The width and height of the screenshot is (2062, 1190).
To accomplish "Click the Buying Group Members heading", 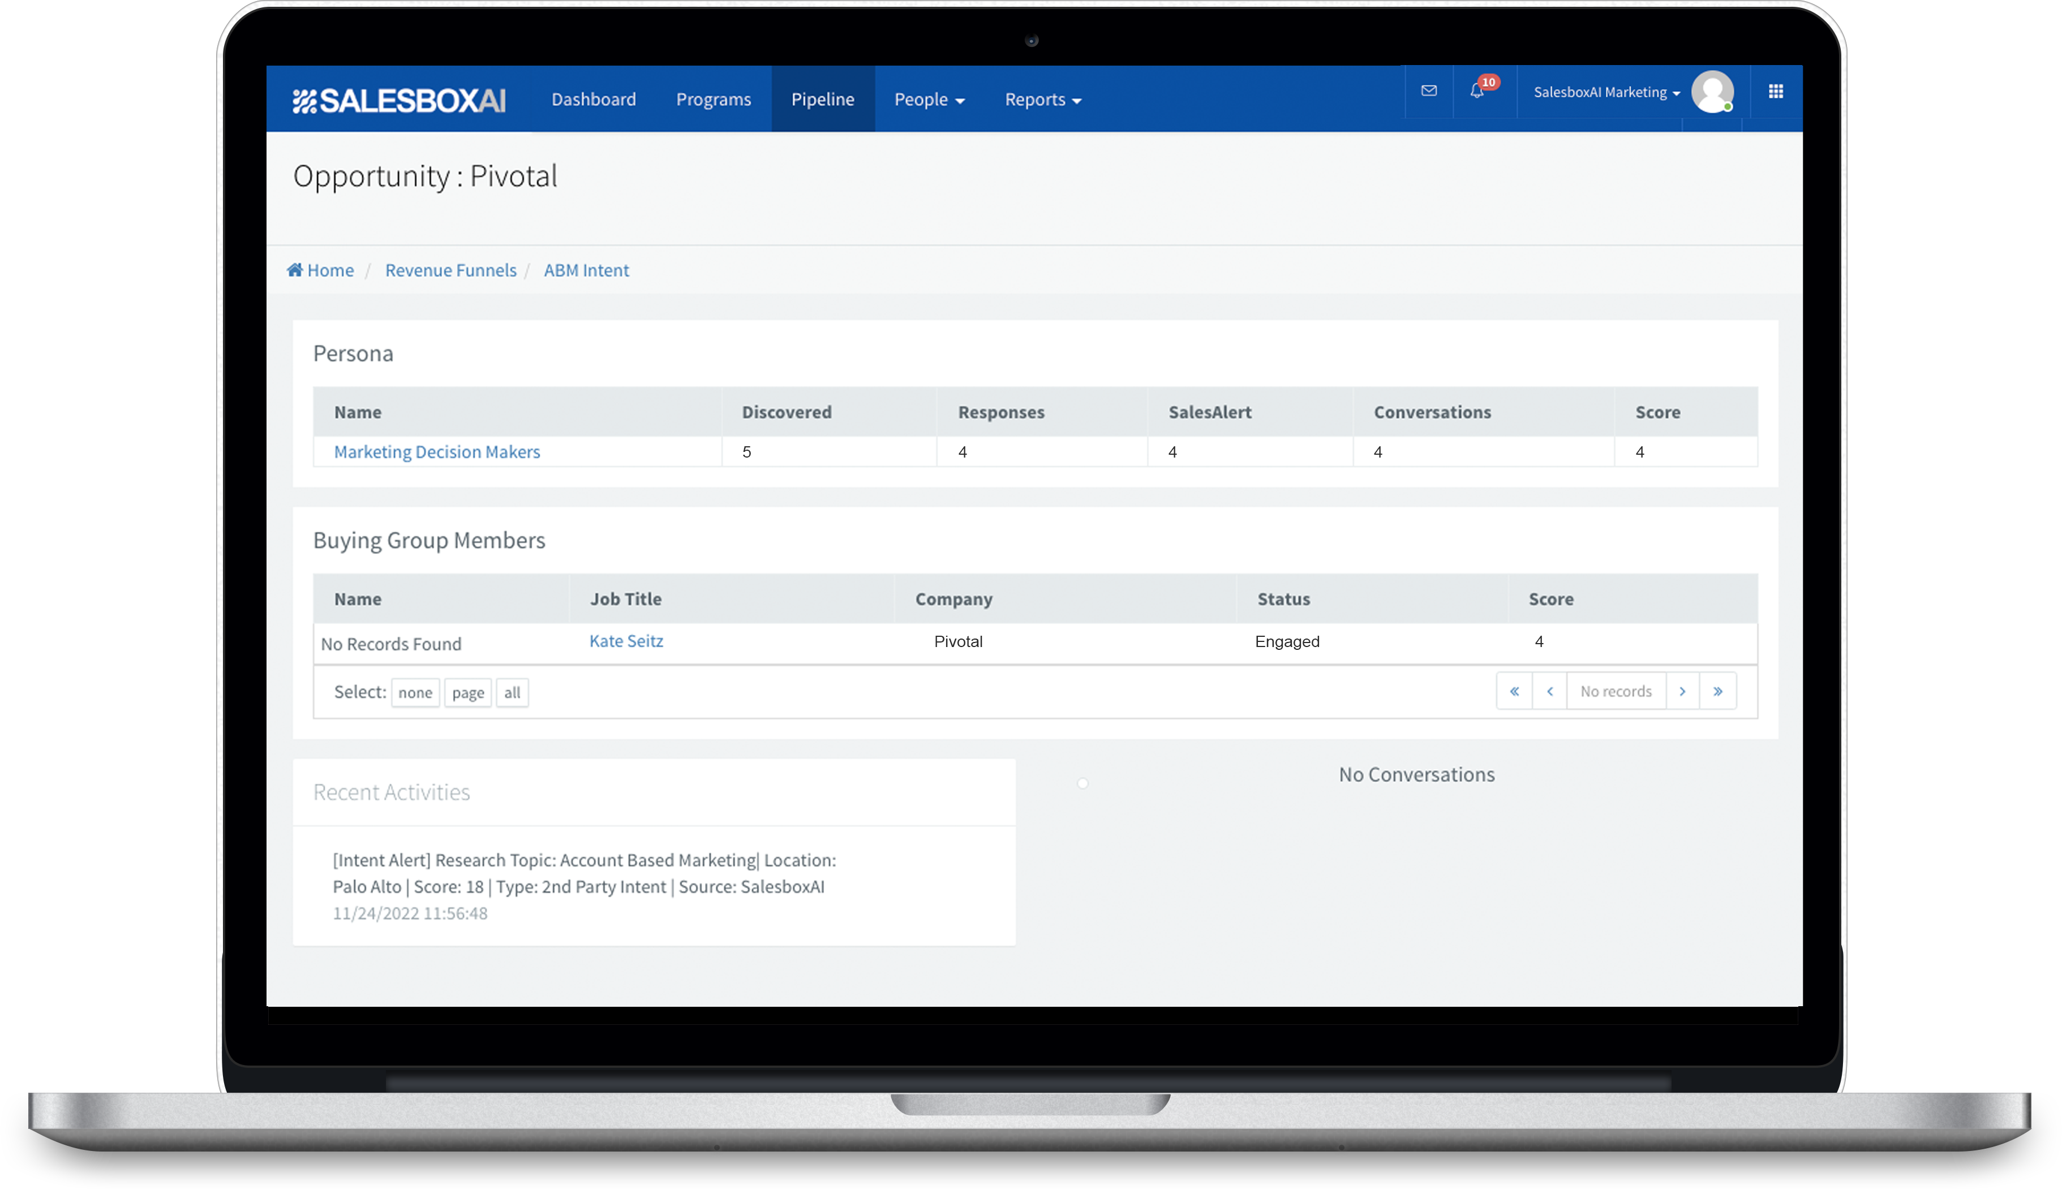I will click(428, 540).
